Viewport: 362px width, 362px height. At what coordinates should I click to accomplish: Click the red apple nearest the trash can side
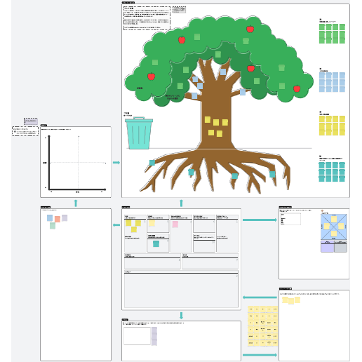point(152,76)
